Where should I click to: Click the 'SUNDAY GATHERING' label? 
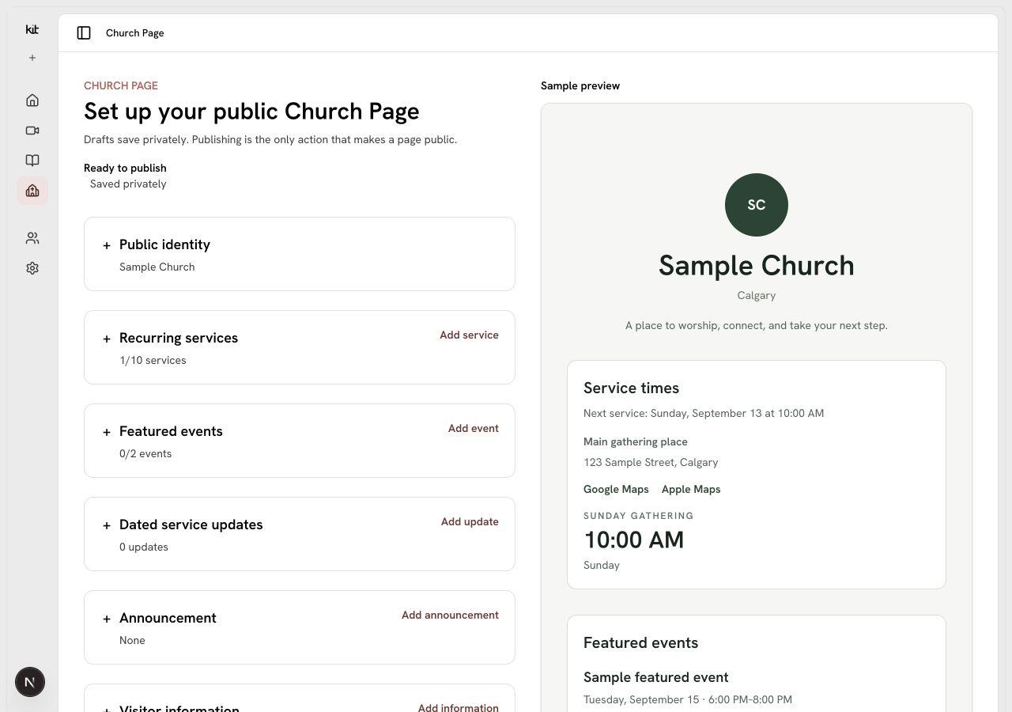639,516
